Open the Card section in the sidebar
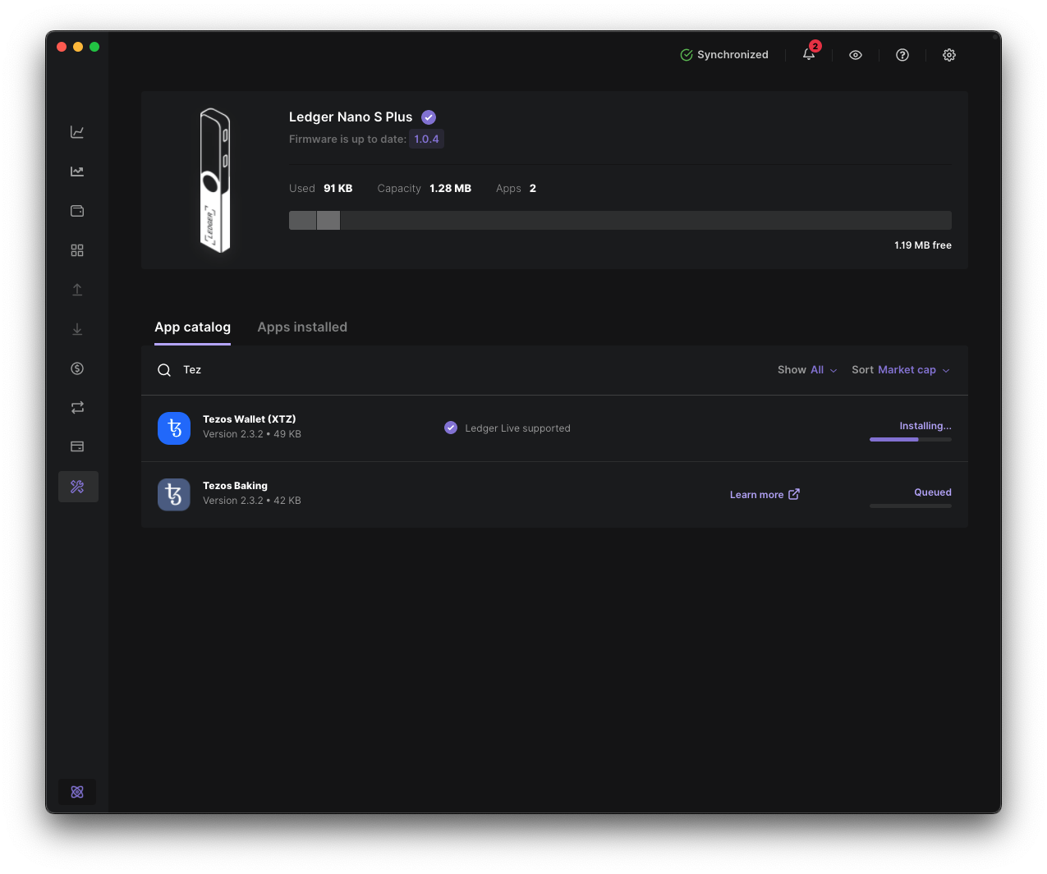The image size is (1047, 874). 77,446
